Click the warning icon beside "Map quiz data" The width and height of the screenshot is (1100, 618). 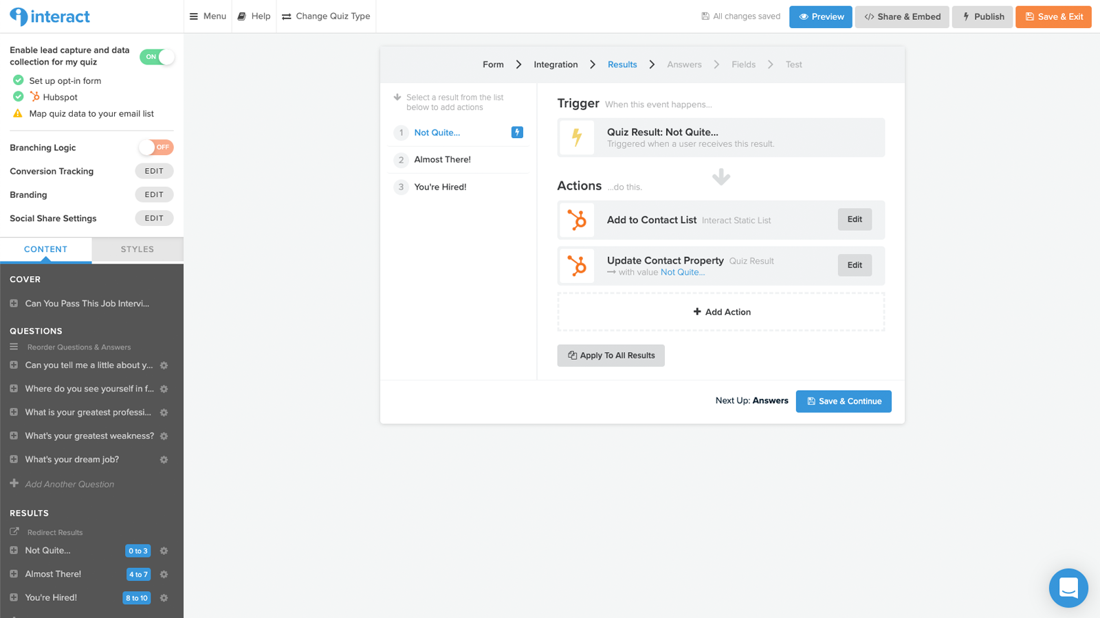(17, 113)
